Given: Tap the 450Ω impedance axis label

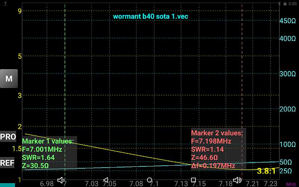Looking at the screenshot, I should click(288, 21).
